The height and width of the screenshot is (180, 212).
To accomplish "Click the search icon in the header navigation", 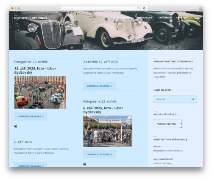I will click(x=195, y=18).
